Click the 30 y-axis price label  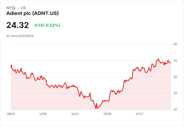pos(175,44)
